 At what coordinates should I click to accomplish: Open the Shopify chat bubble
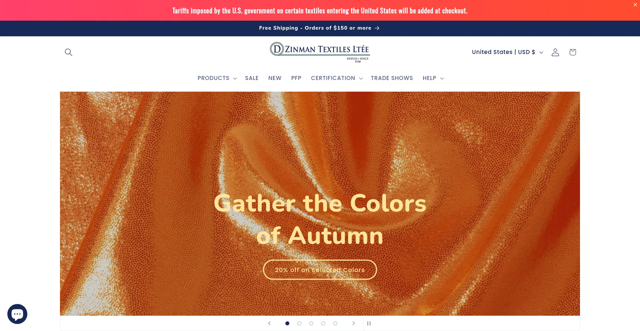coord(17,314)
